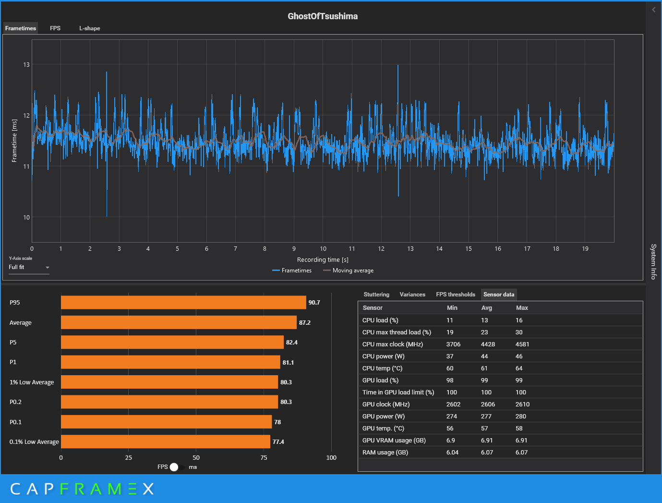Screen dimensions: 662x503
Task: Click the GhostOfTsushima chart title
Action: point(323,16)
